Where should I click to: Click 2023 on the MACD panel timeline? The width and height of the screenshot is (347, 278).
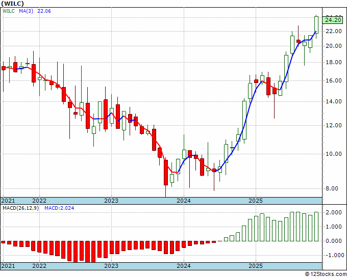click(x=111, y=266)
